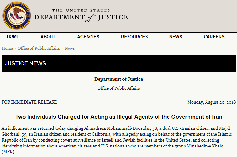Click the Department of Justice wordmark banner
The image size is (237, 157).
[81, 15]
